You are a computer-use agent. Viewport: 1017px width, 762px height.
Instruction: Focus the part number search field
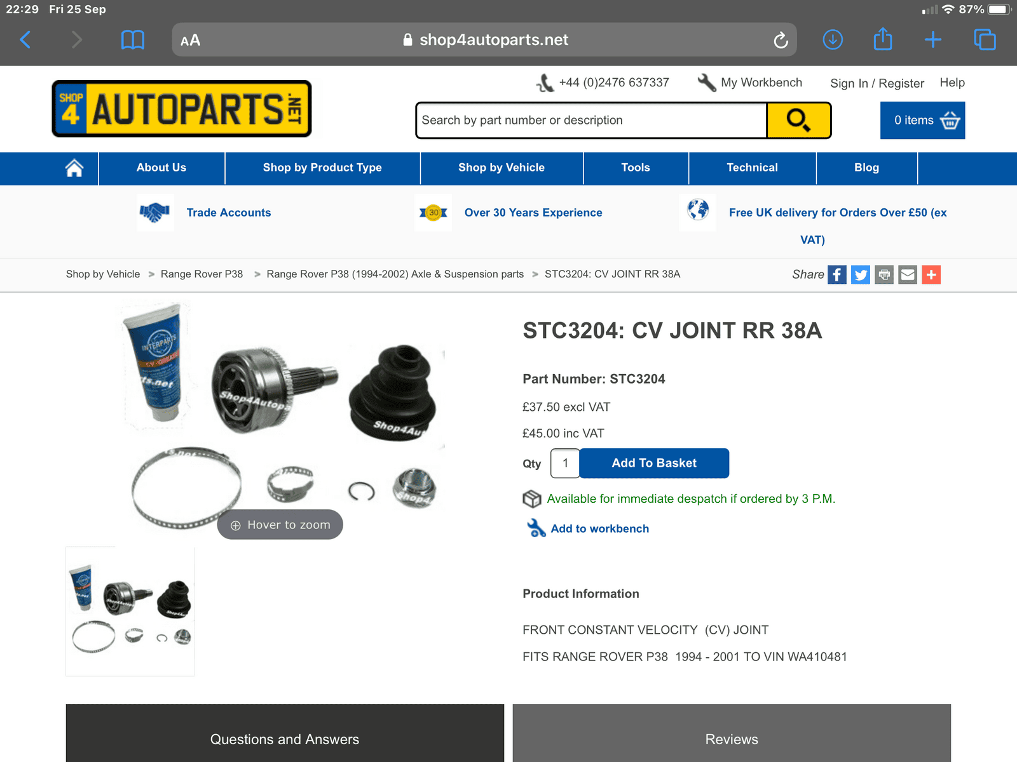pos(592,120)
